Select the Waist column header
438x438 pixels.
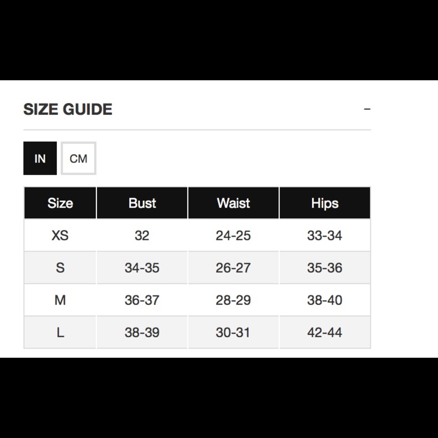tap(233, 203)
